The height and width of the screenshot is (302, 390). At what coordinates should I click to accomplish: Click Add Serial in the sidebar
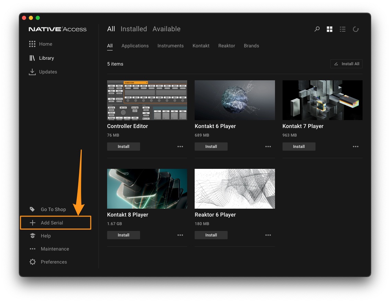click(x=52, y=223)
